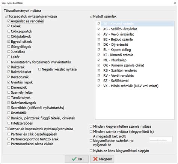
Task: Click the date input field
Action: 161,139
